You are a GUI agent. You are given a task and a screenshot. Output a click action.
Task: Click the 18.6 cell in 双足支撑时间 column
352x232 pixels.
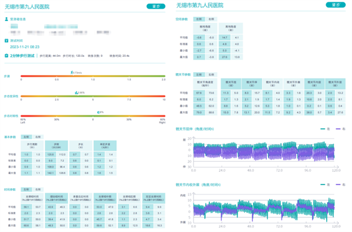click(x=148, y=226)
